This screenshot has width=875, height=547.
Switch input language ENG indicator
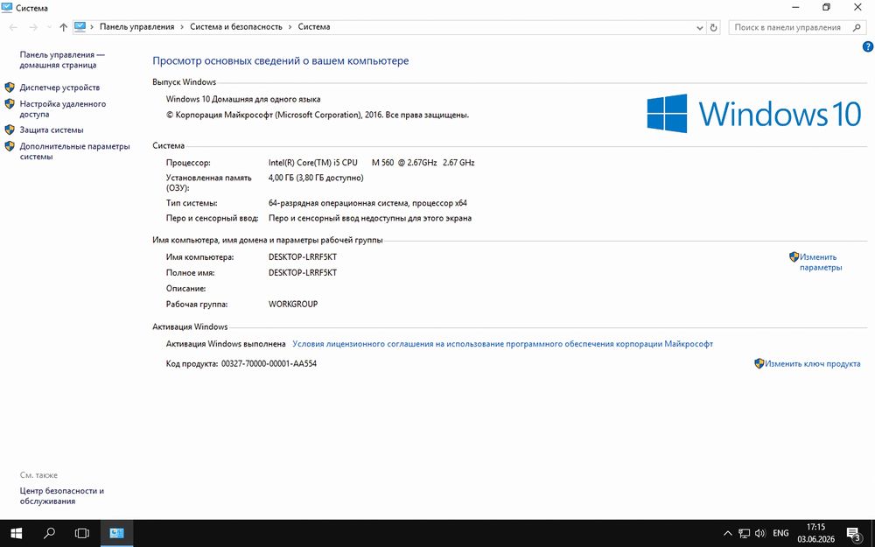point(780,534)
